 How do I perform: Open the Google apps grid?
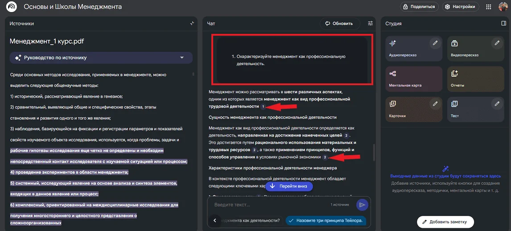tap(489, 7)
